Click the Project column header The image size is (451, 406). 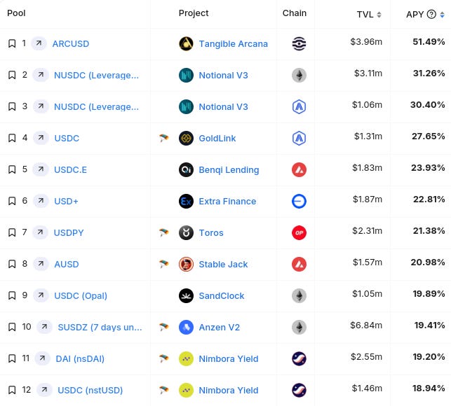click(194, 13)
